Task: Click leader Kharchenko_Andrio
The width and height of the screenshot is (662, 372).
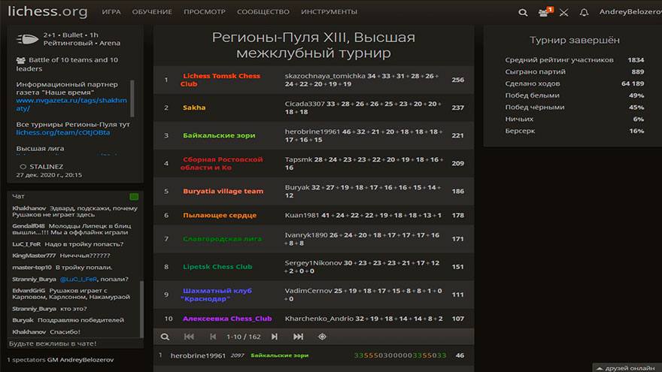Action: coord(319,319)
